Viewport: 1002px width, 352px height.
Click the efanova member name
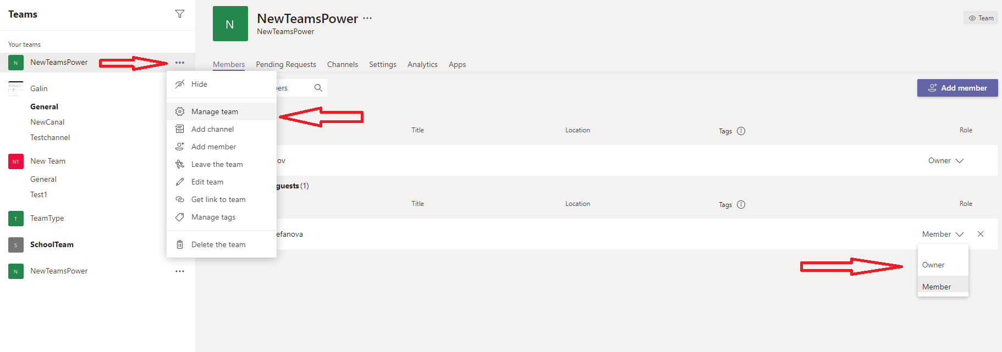290,234
